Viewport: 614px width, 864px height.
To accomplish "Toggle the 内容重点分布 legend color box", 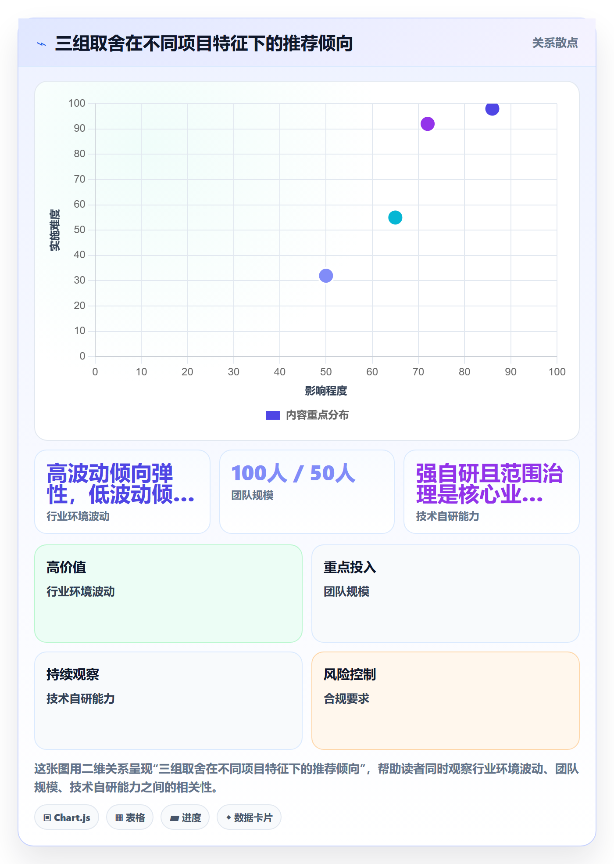I will click(272, 415).
